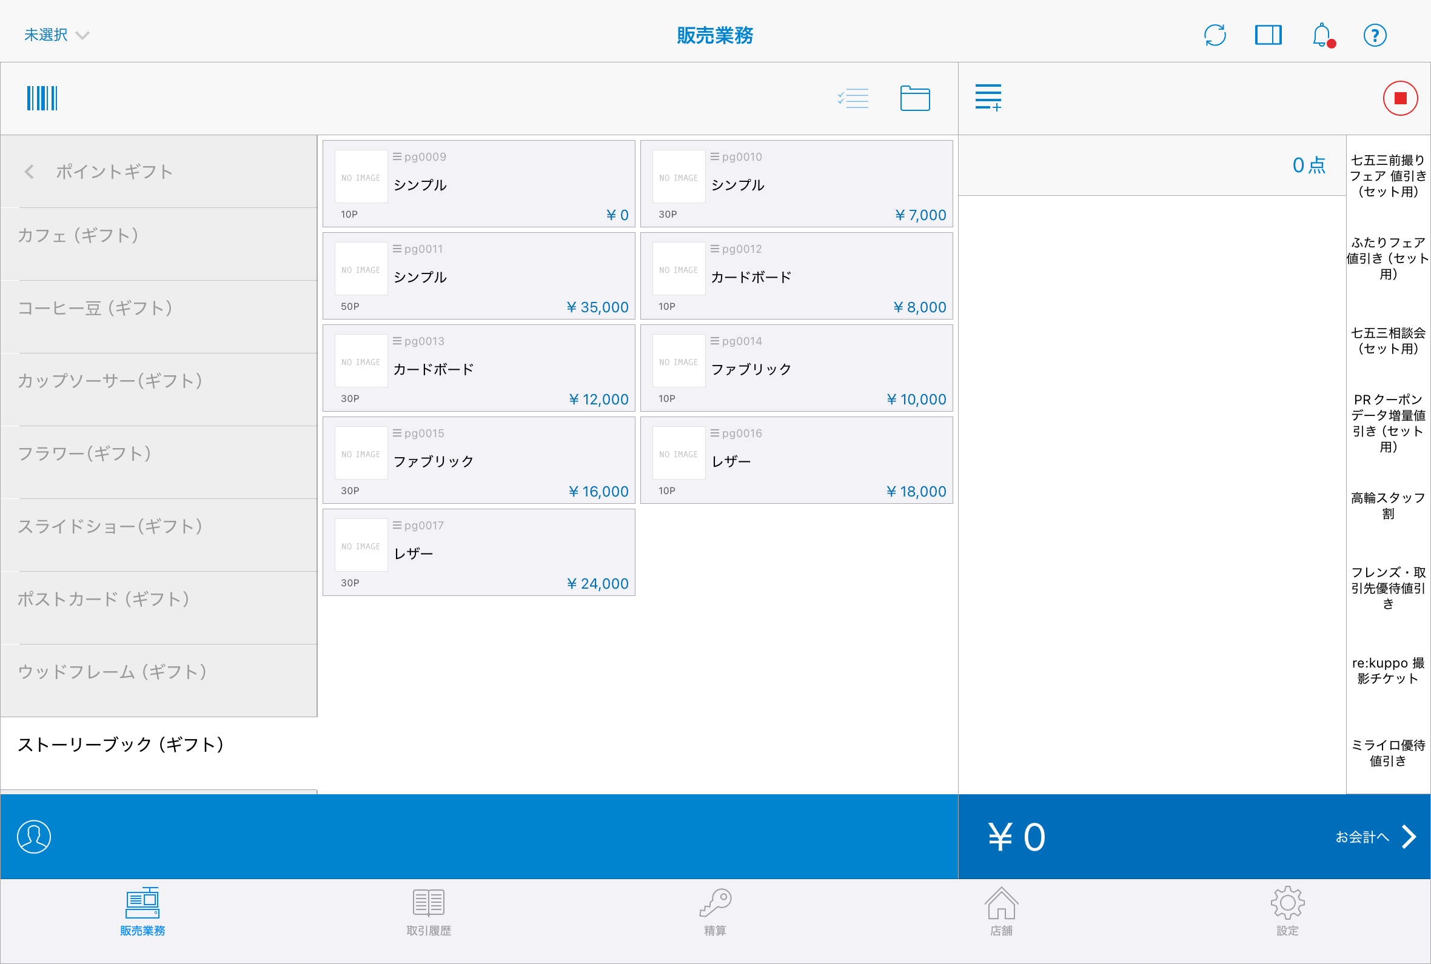Screen dimensions: 1431x964
Task: Apply 七五三相談会 (セット用) discount
Action: (x=1388, y=341)
